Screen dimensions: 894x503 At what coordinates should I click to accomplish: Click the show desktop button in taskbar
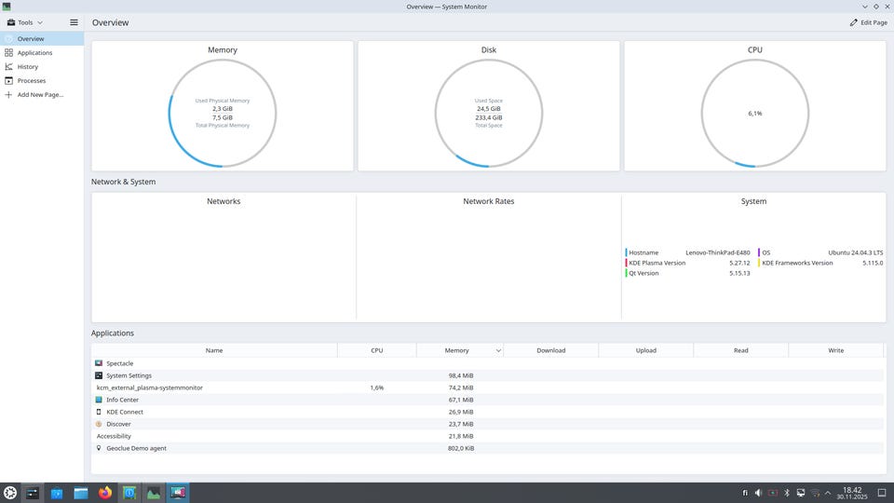[882, 493]
